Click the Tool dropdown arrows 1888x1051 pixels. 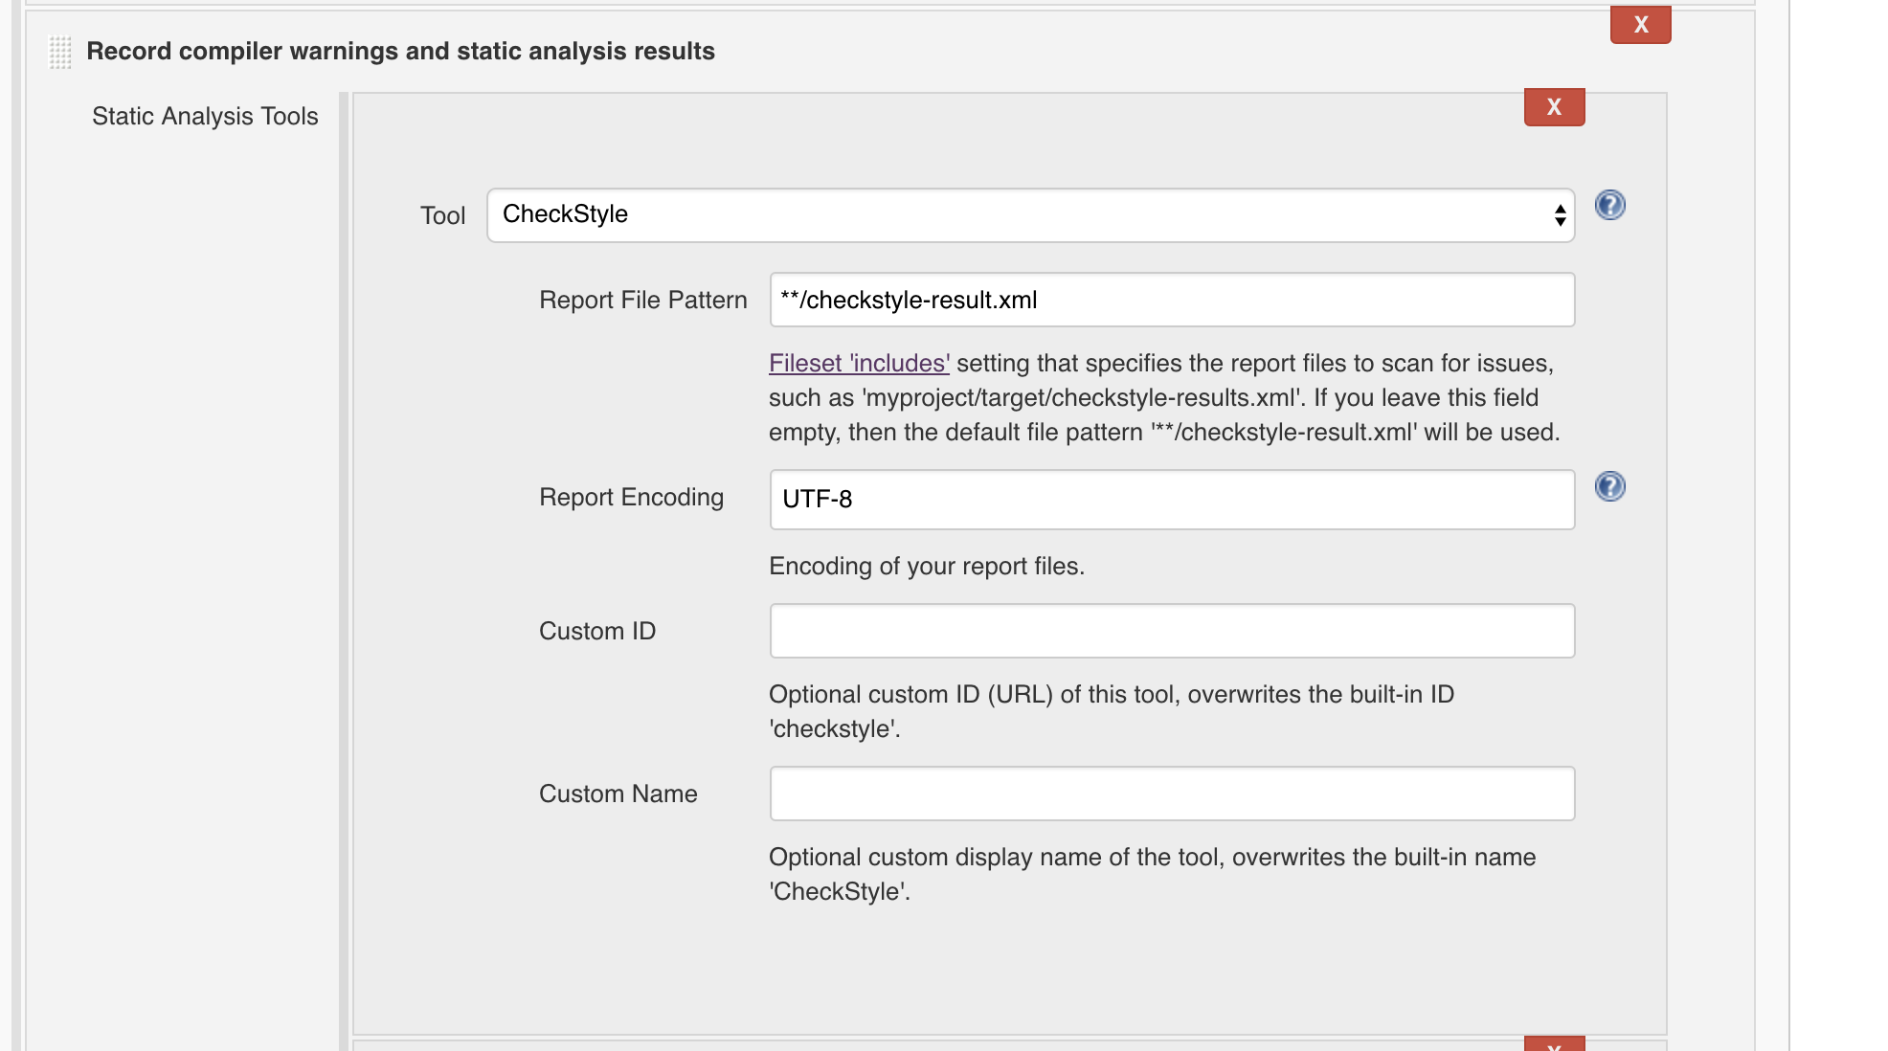1560,215
